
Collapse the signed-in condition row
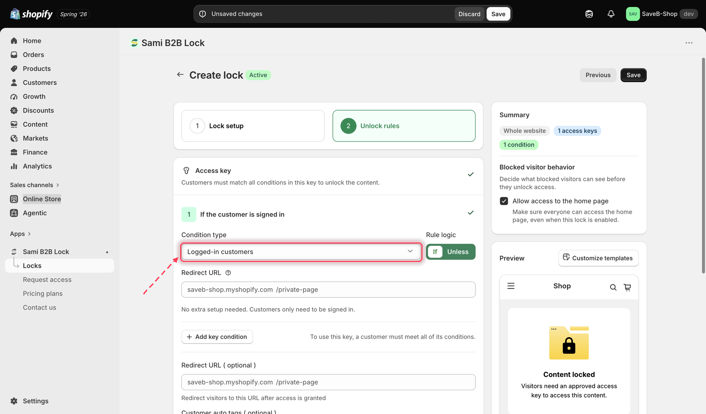(x=470, y=213)
